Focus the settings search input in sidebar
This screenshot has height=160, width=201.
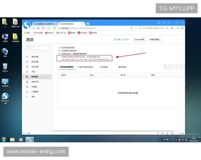37,48
